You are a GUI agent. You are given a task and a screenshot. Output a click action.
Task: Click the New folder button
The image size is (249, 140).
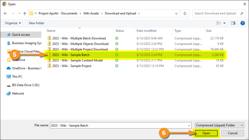click(36, 23)
